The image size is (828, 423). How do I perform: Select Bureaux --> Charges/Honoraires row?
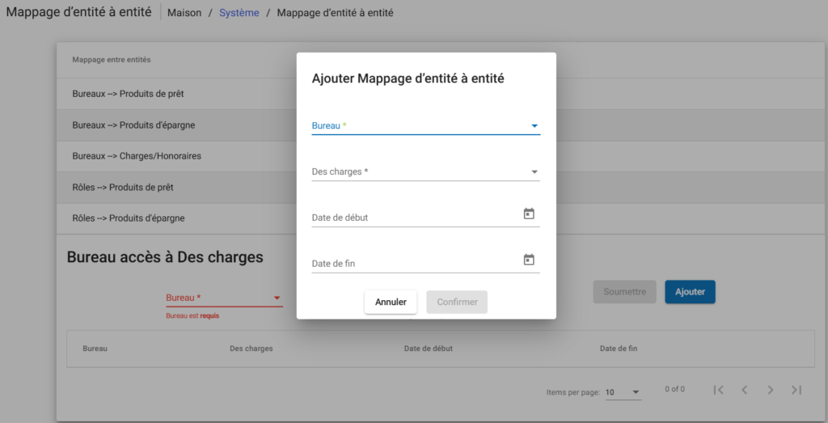point(137,156)
